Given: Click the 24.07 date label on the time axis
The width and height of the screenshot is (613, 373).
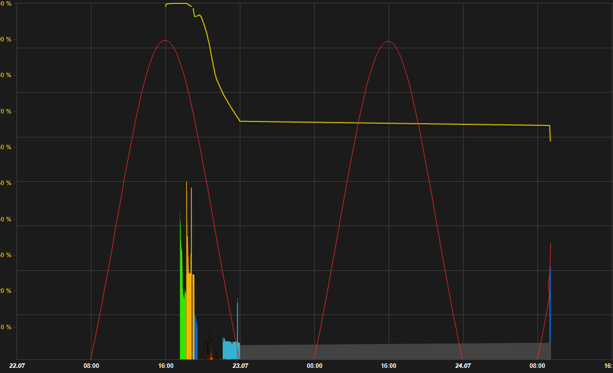Looking at the screenshot, I should 463,366.
